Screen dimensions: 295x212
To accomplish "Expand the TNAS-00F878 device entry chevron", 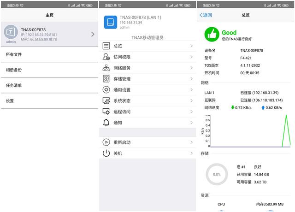I will pyautogui.click(x=93, y=34).
